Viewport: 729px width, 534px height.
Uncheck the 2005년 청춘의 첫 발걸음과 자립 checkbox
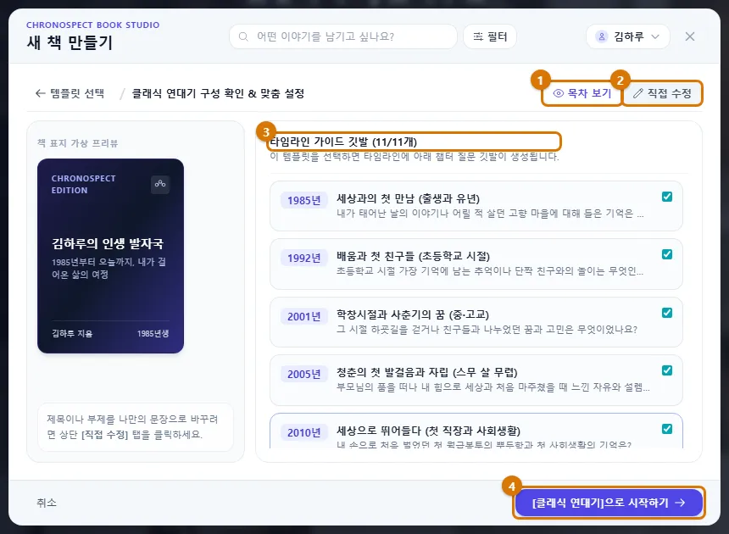click(667, 370)
